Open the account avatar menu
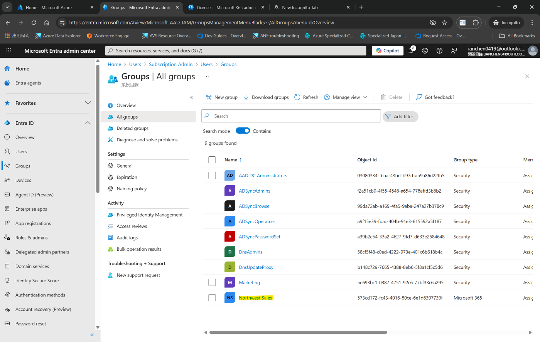Screen dimensions: 540x342 point(533,51)
